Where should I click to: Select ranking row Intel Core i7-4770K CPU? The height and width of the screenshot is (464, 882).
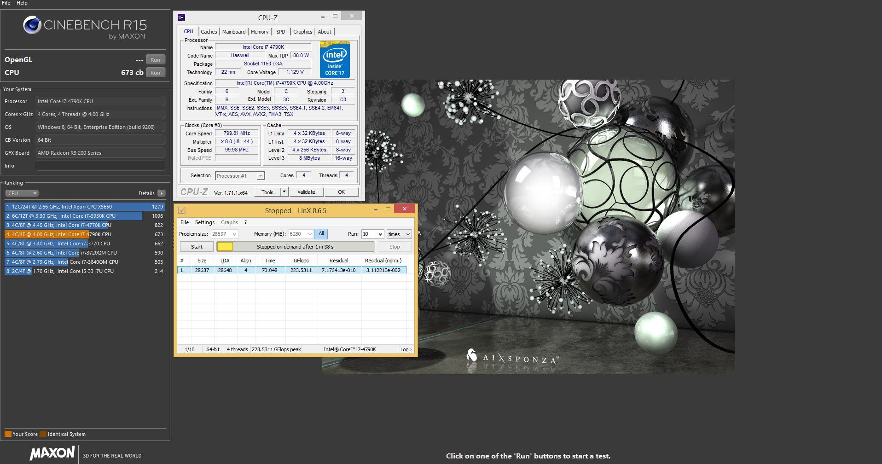tap(85, 225)
